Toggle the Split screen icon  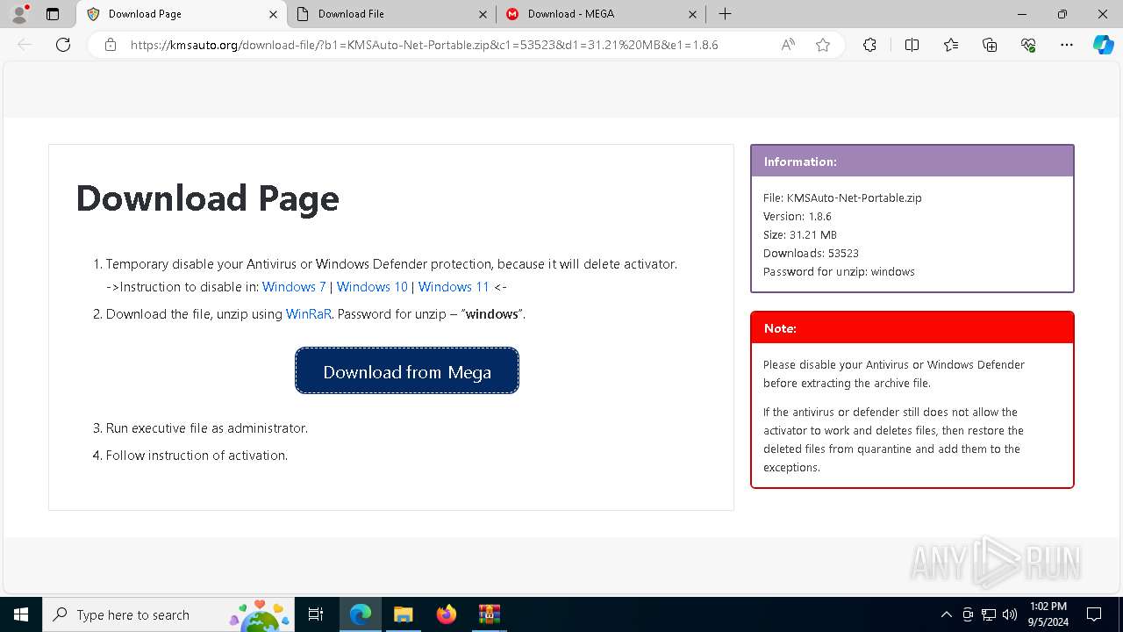[x=912, y=45]
